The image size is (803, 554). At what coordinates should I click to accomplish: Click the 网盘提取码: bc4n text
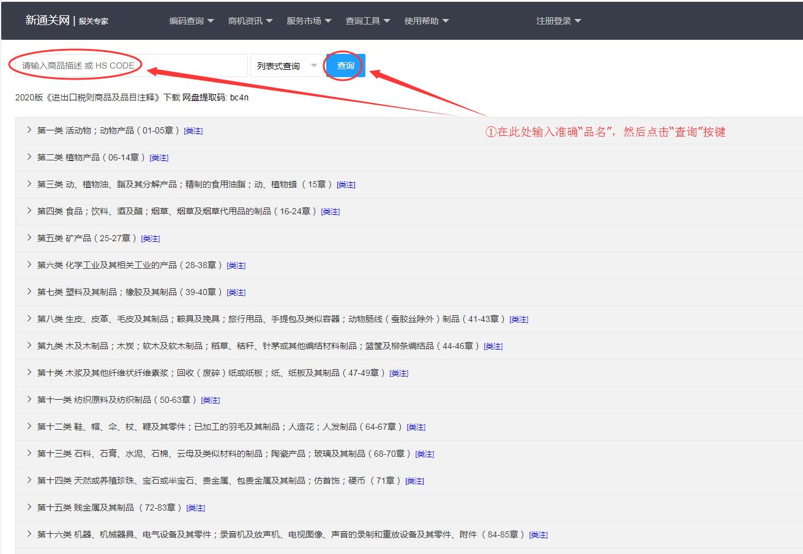(x=215, y=97)
